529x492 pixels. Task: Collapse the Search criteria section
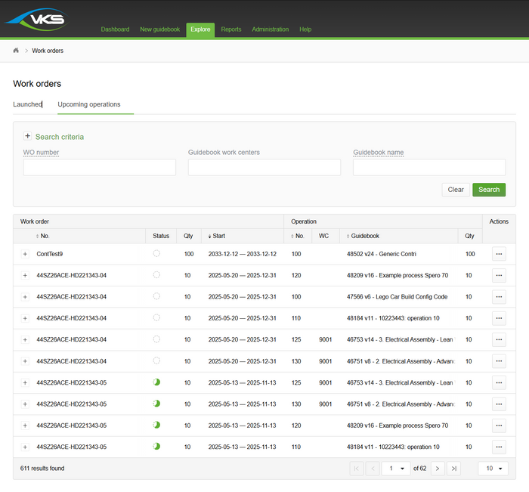(x=28, y=137)
